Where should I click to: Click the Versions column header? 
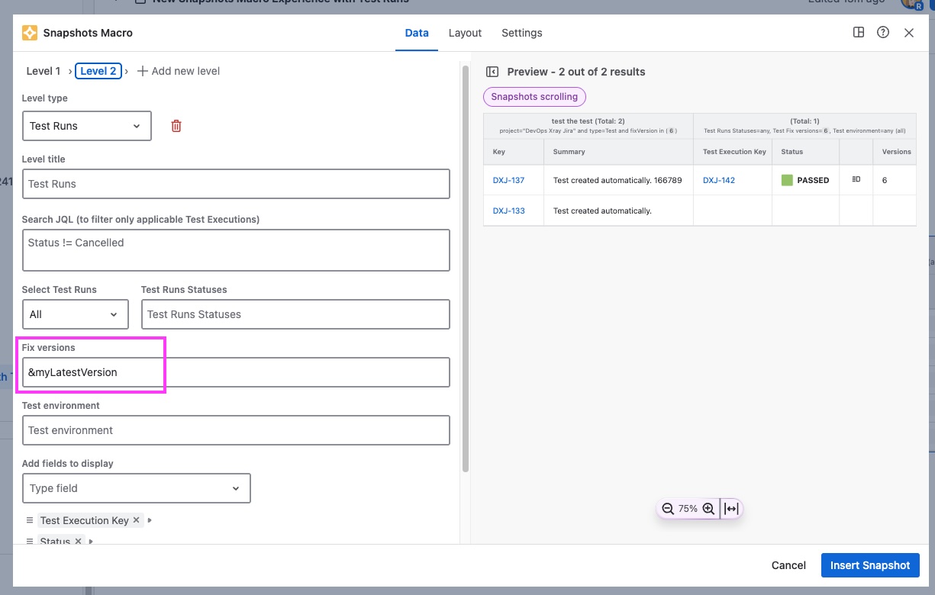click(x=896, y=152)
